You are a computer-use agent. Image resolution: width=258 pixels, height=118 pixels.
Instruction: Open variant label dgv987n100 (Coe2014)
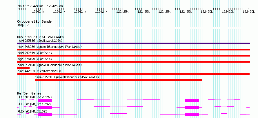[35, 59]
